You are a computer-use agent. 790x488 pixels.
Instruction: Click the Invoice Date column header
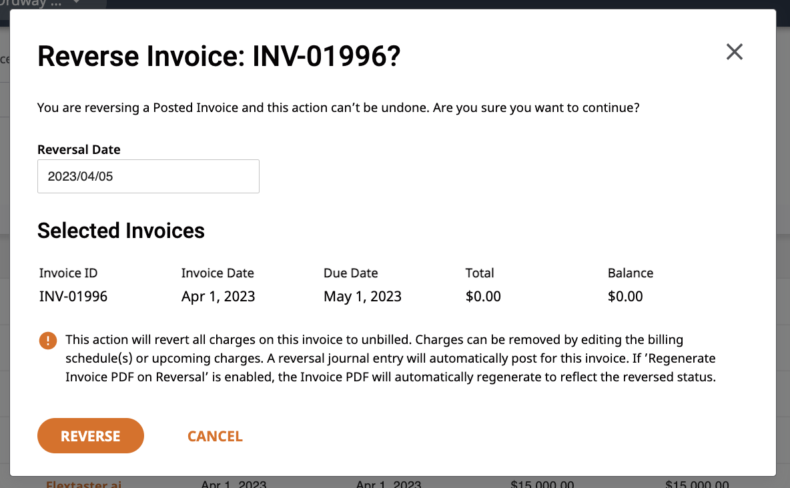(x=218, y=273)
